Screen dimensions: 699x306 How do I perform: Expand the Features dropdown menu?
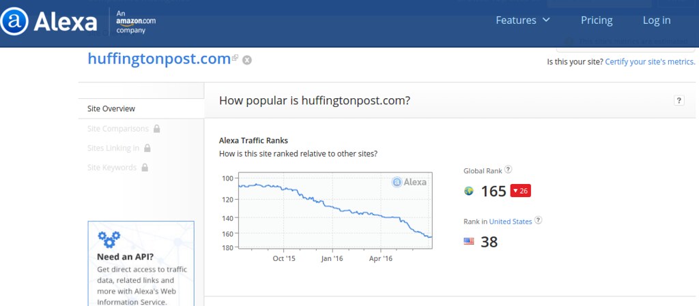coord(523,20)
